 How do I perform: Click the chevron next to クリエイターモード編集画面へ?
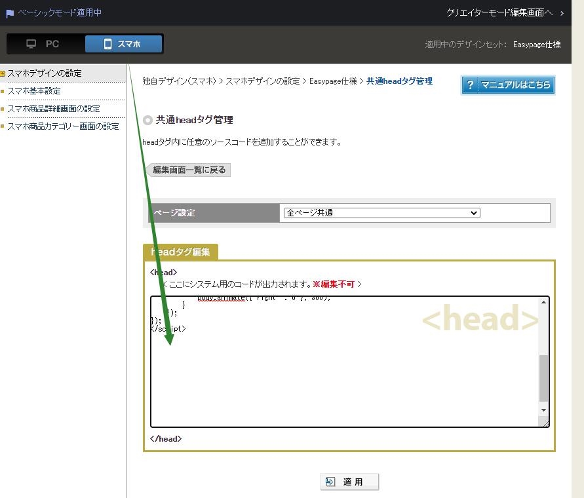562,13
